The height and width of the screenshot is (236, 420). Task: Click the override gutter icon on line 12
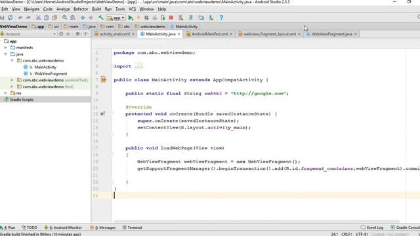click(102, 113)
